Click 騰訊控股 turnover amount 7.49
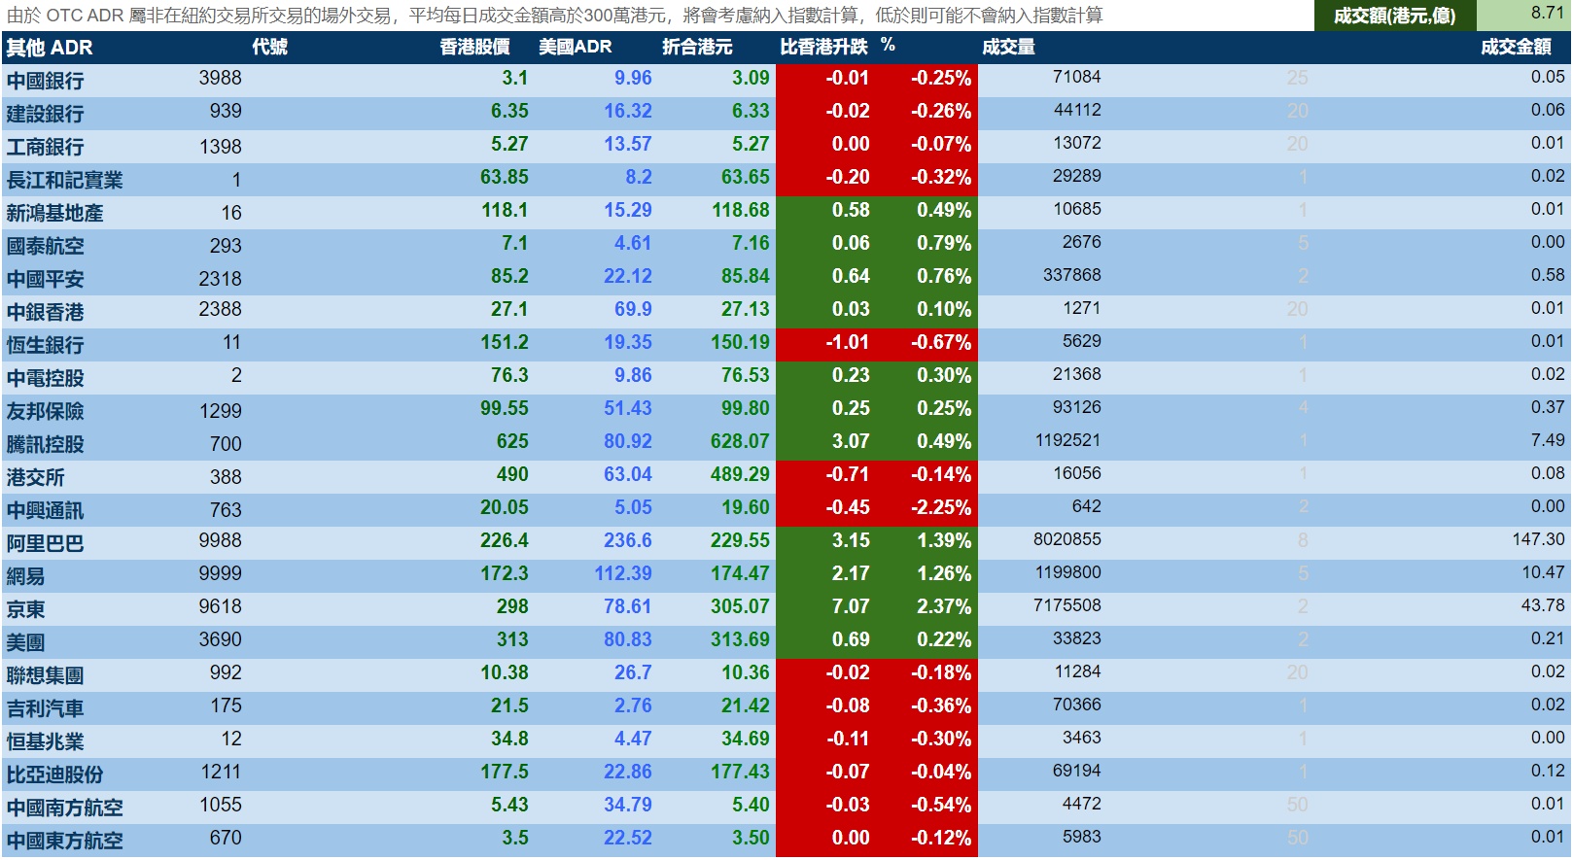This screenshot has width=1573, height=860. 1548,440
